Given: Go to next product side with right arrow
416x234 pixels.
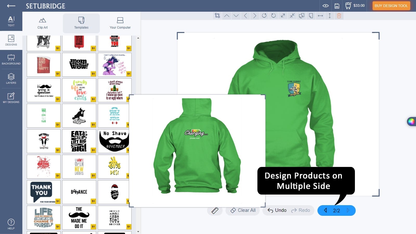Looking at the screenshot, I should (348, 211).
